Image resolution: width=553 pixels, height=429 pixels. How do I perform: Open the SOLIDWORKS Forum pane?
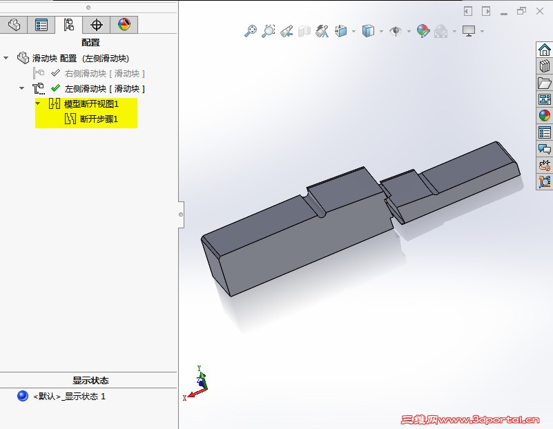[545, 149]
